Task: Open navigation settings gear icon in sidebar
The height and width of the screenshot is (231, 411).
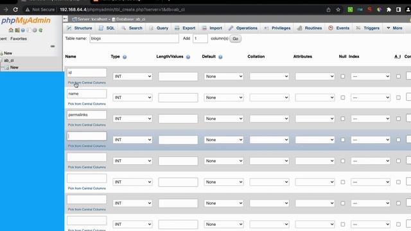Action: click(35, 30)
